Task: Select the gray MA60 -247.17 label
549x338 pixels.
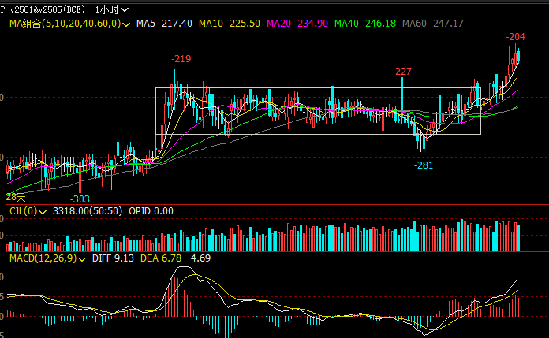Action: [433, 24]
